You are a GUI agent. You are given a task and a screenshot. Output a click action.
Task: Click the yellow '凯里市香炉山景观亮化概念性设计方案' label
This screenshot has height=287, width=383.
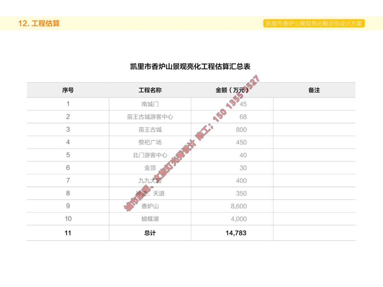314,23
